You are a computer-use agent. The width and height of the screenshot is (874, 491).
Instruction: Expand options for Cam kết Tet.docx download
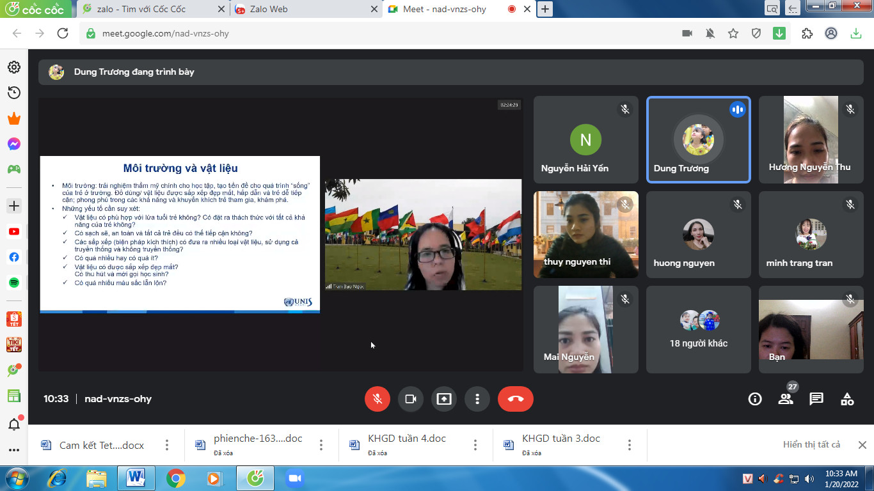click(x=167, y=445)
